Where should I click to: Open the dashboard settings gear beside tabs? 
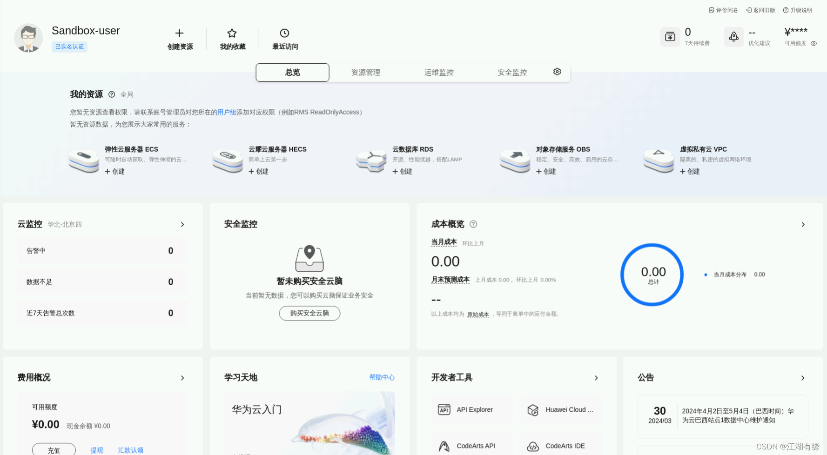pos(557,72)
